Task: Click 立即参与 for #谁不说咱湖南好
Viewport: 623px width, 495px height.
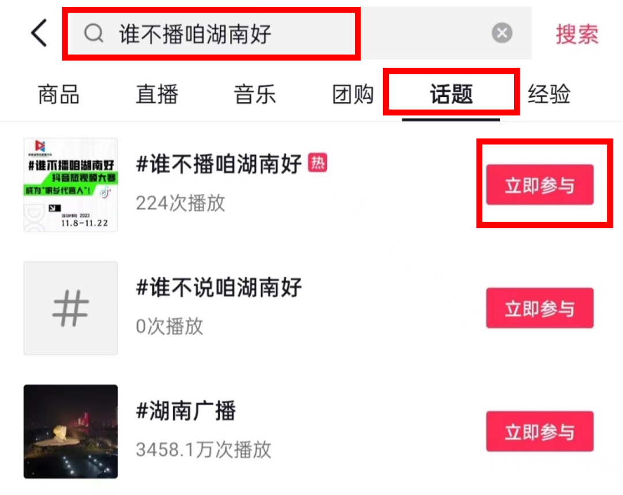Action: click(539, 308)
